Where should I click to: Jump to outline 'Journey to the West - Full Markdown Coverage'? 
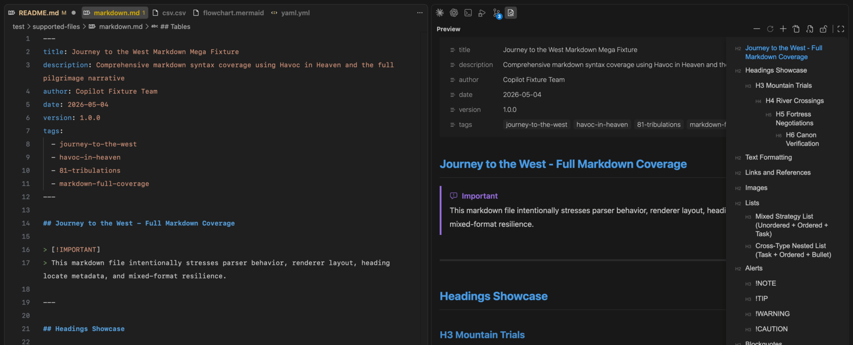click(x=783, y=52)
